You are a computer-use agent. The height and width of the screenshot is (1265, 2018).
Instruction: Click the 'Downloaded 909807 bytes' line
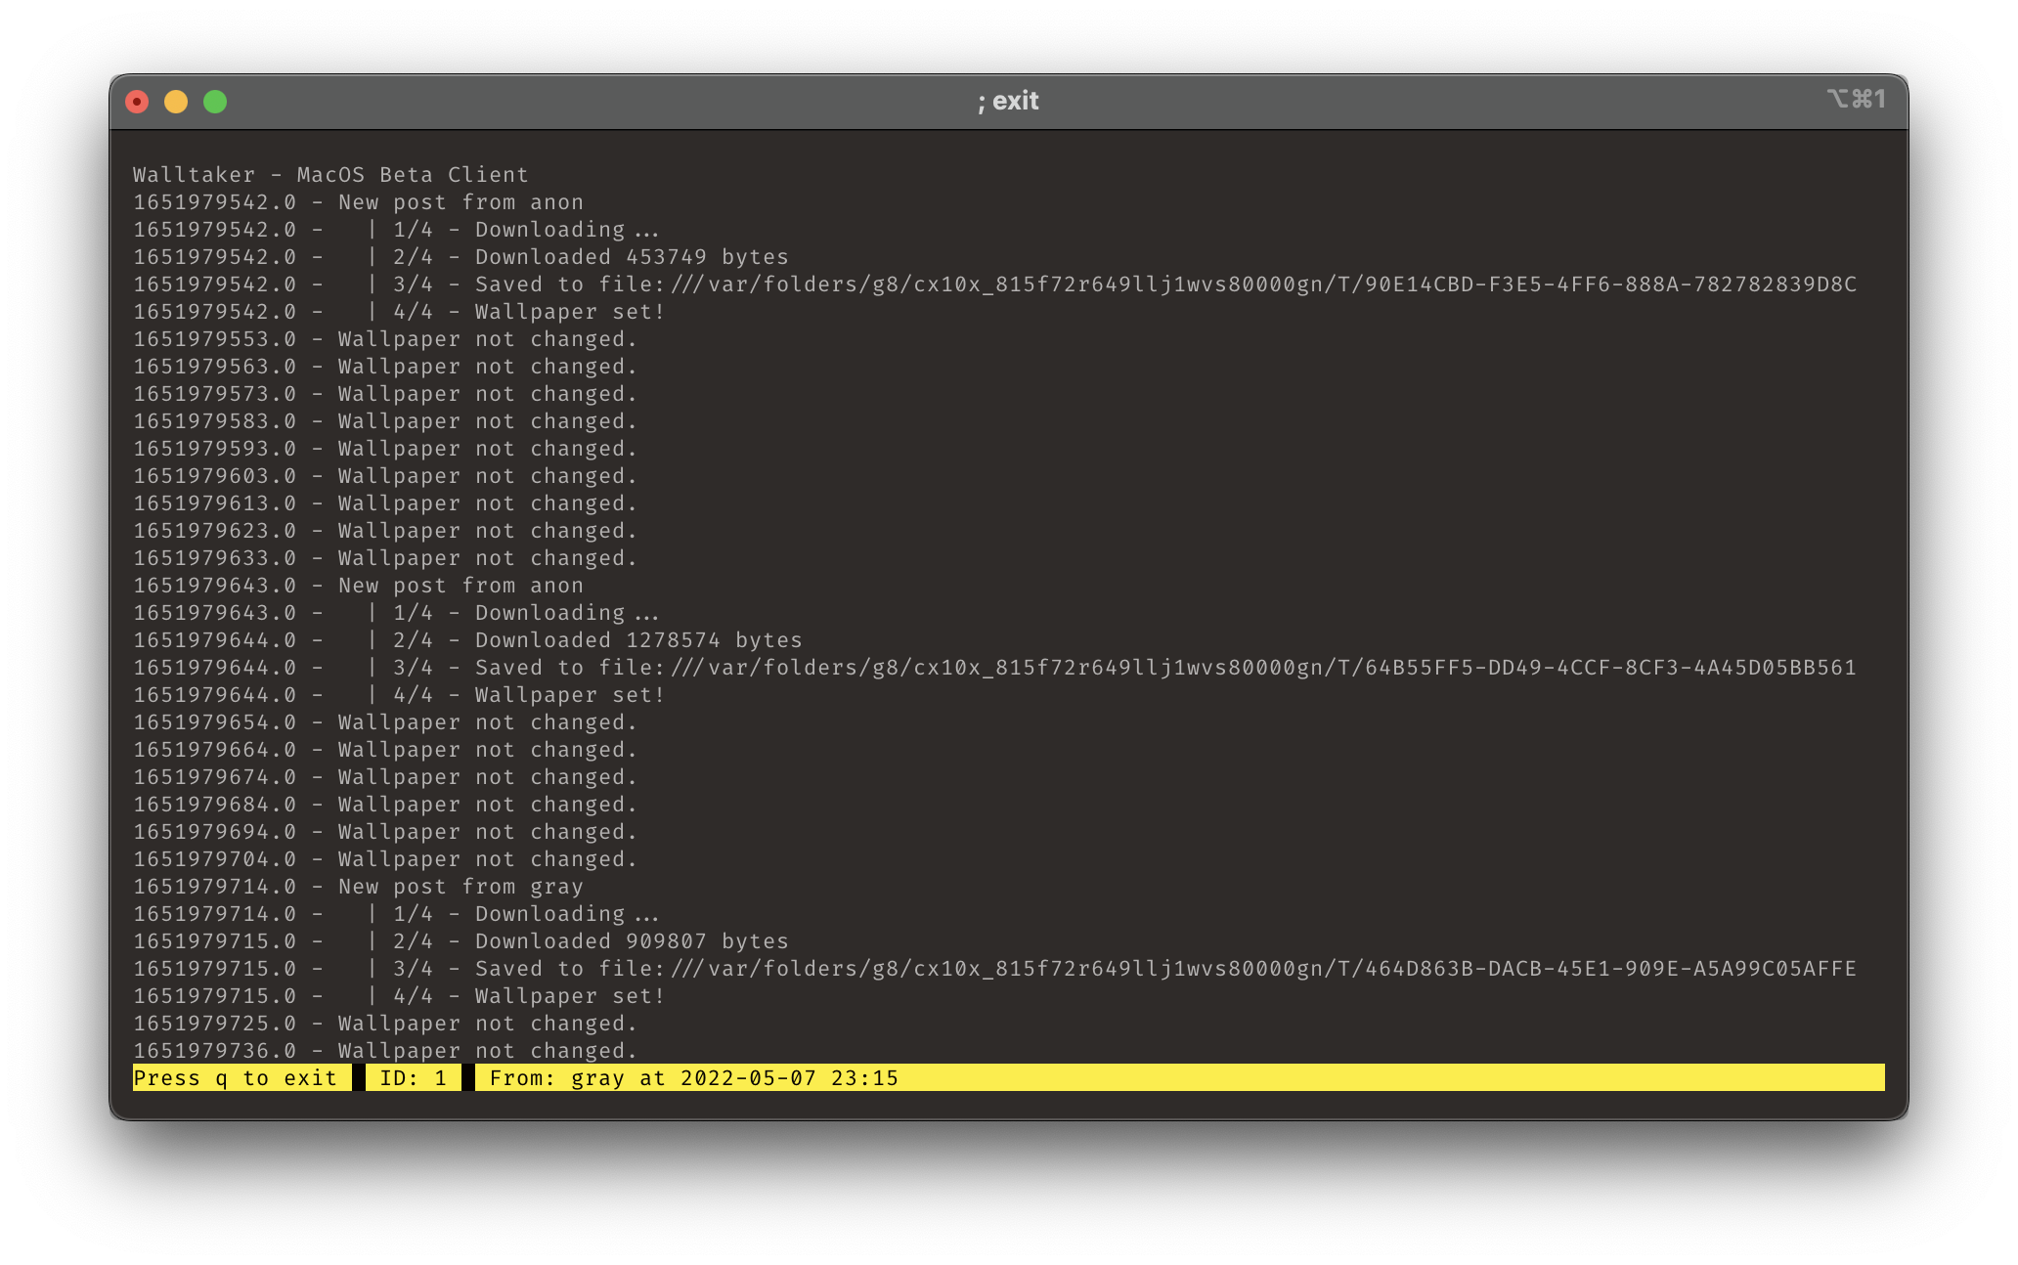631,941
